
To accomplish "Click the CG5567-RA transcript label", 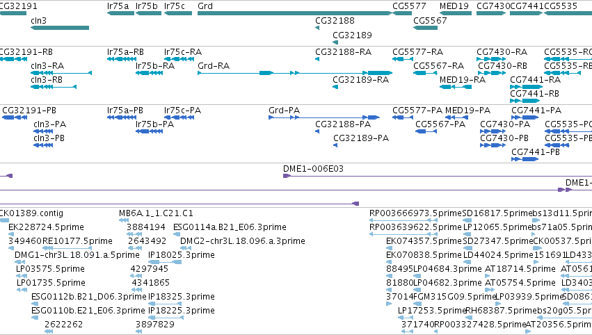I will click(x=439, y=65).
